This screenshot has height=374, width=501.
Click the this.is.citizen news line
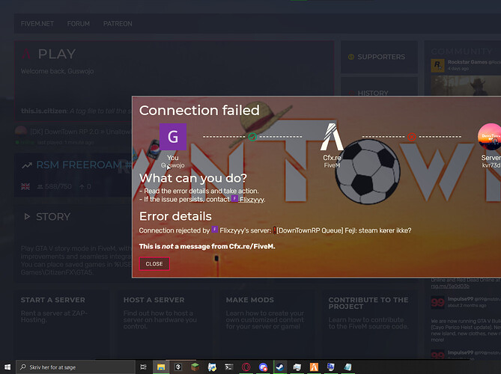click(x=76, y=111)
